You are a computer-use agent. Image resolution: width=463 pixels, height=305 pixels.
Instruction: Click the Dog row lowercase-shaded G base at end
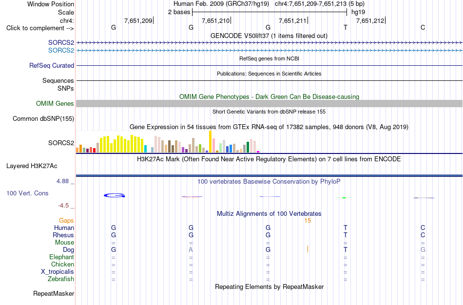click(423, 250)
